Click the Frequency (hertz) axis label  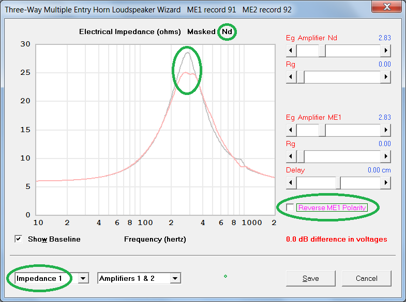pyautogui.click(x=155, y=239)
